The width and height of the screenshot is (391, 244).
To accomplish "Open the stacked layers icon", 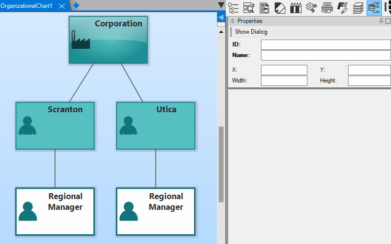I will pos(358,7).
